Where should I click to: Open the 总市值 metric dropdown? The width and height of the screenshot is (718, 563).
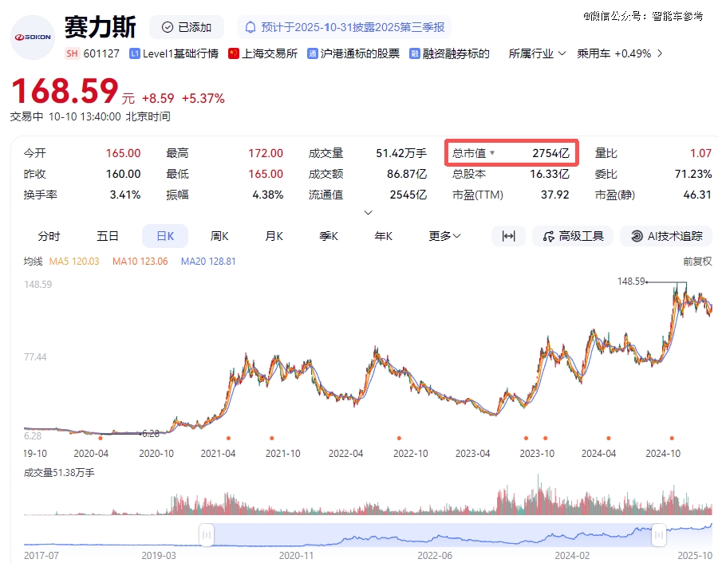click(492, 153)
